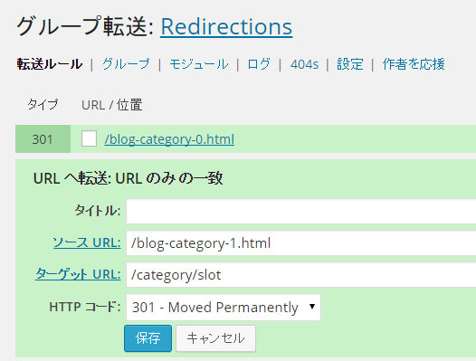Switch to the グループ tab

click(x=126, y=64)
